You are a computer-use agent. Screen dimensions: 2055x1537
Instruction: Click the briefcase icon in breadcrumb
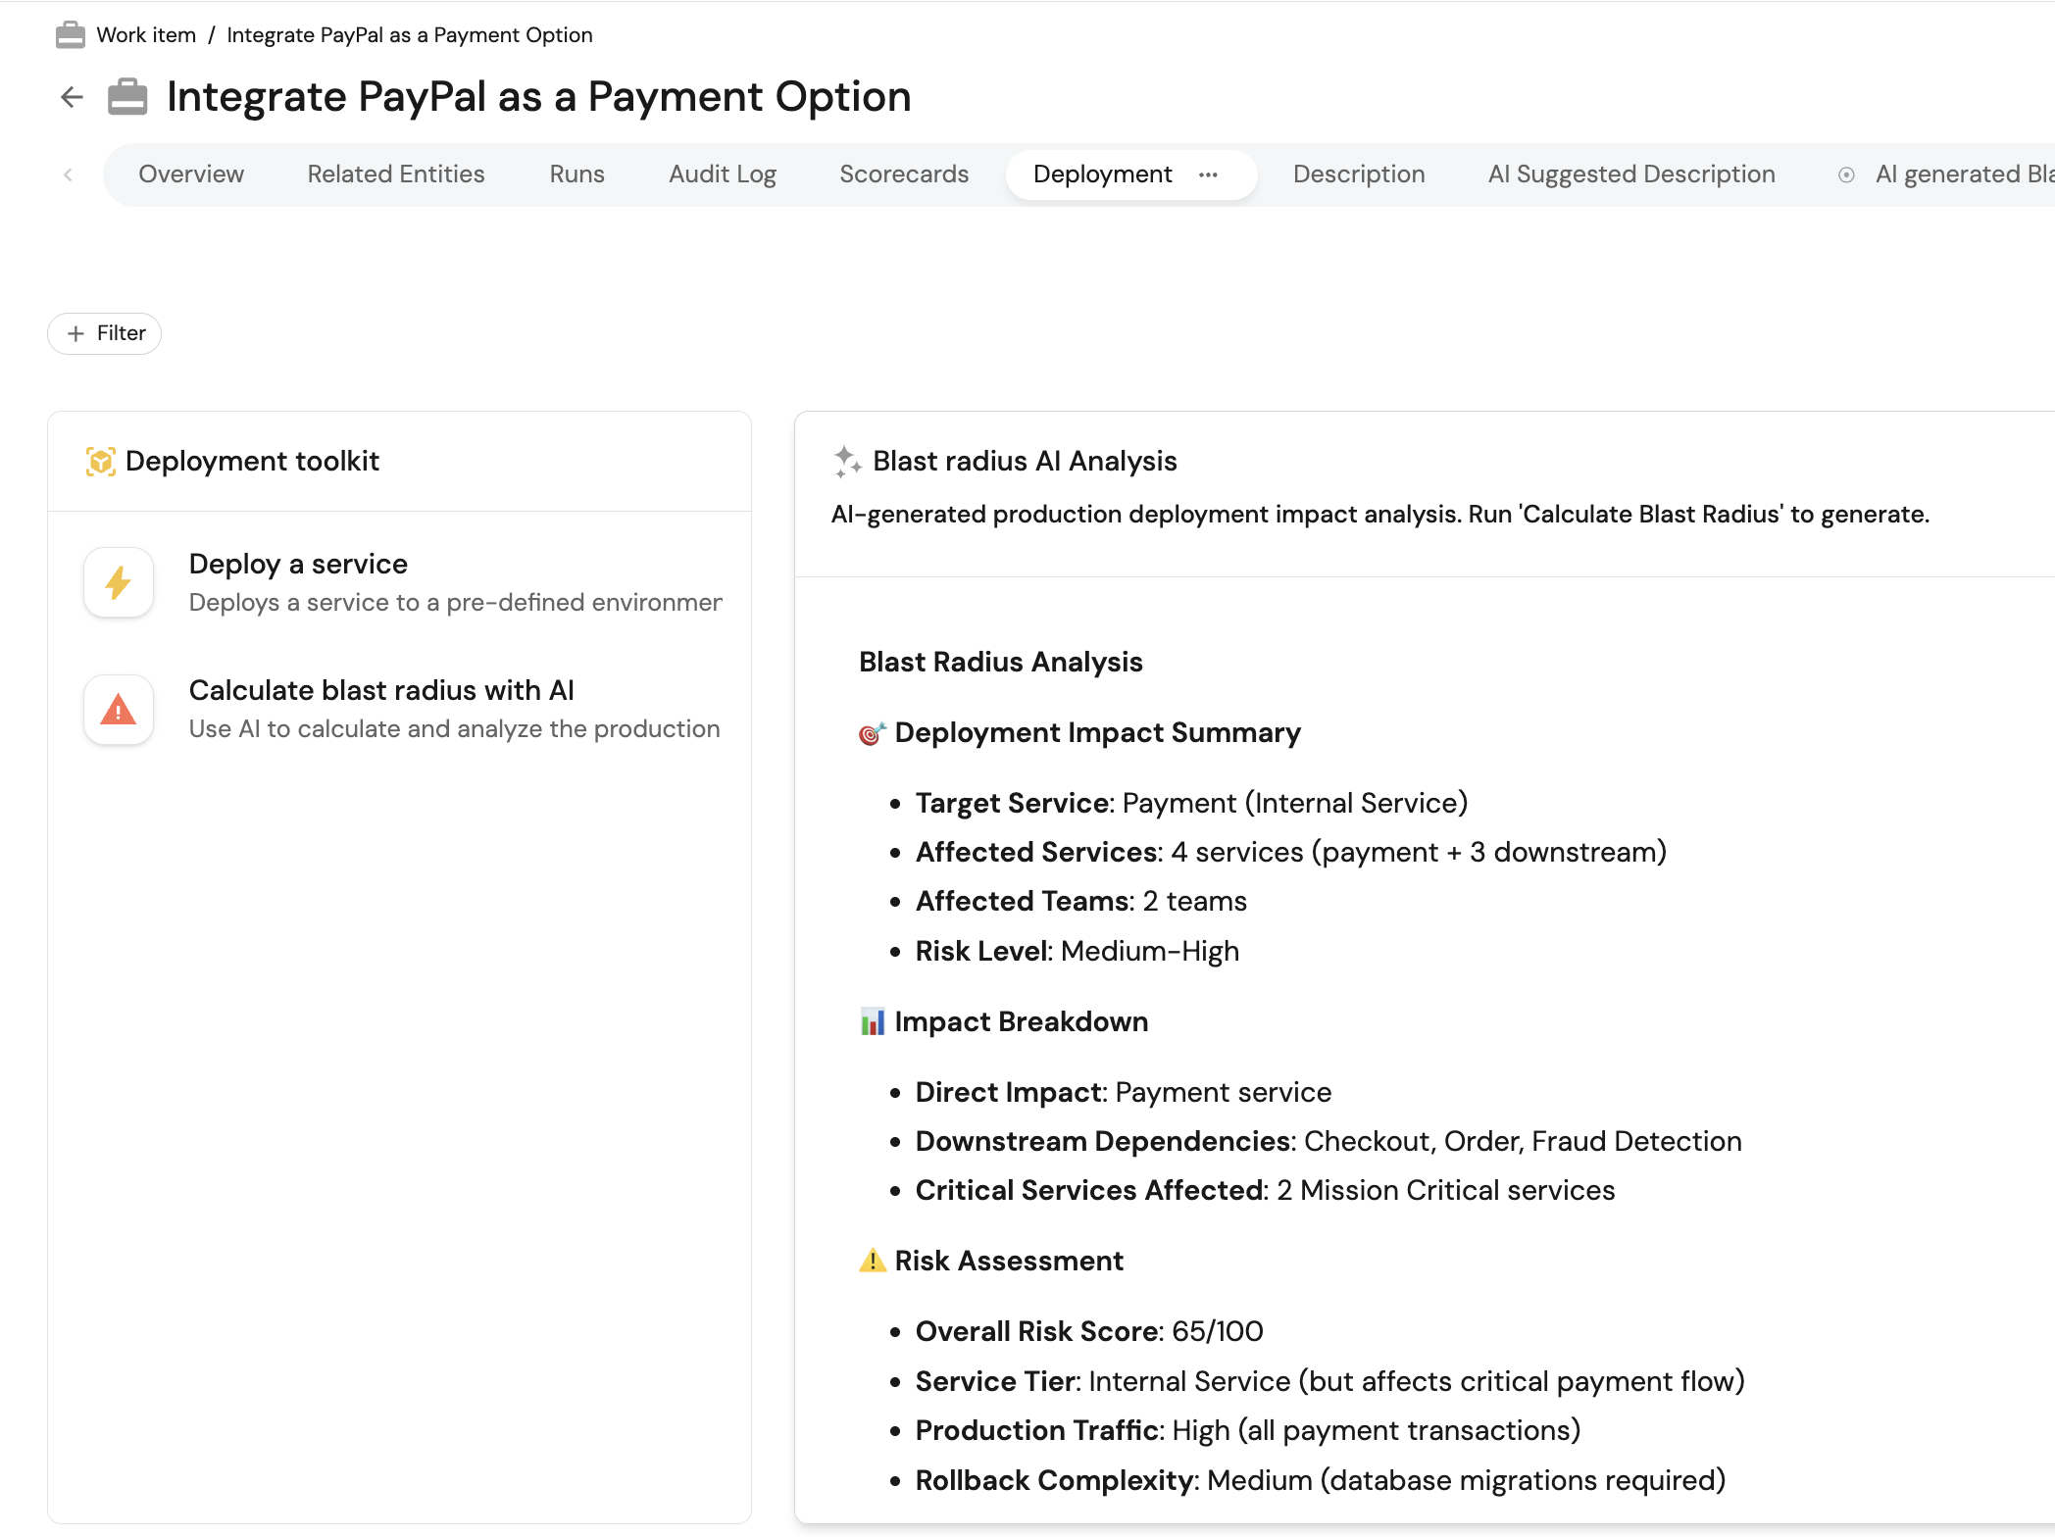[71, 35]
